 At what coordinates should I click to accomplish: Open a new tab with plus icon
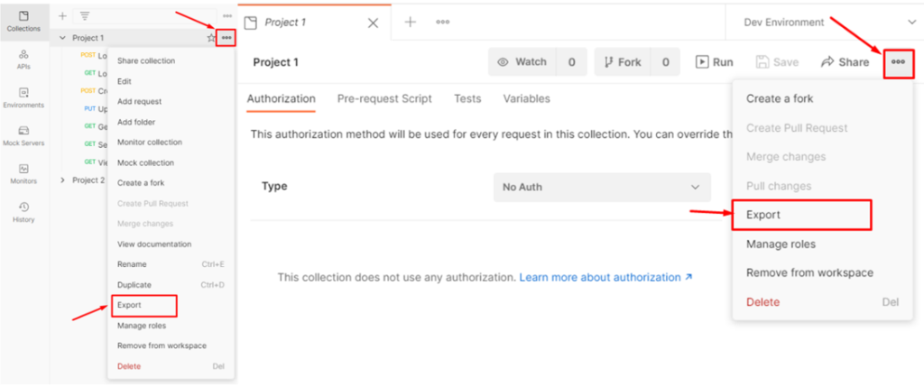(410, 22)
